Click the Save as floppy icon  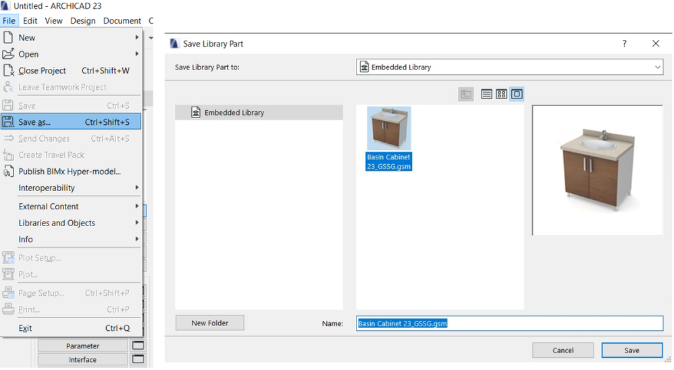pyautogui.click(x=8, y=122)
